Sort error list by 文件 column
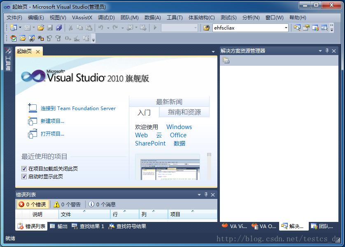This screenshot has height=247, width=345. pyautogui.click(x=84, y=214)
